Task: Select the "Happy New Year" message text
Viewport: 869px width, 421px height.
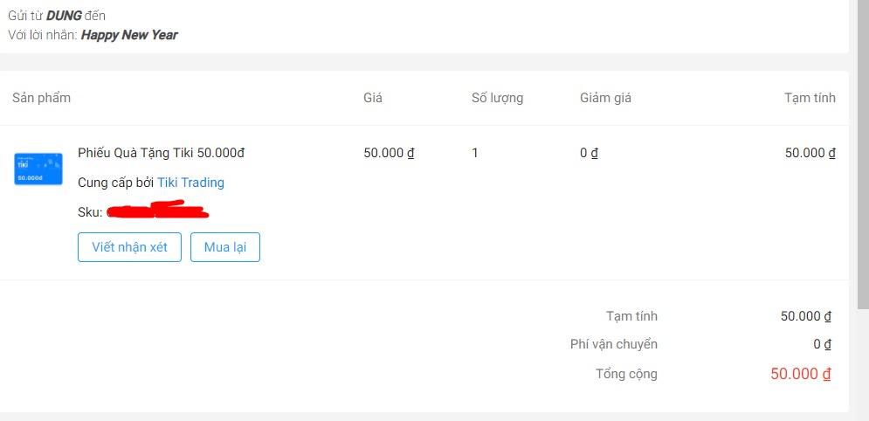Action: [x=129, y=35]
